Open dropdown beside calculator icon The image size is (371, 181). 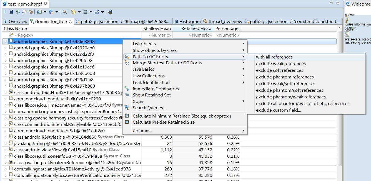coord(91,12)
